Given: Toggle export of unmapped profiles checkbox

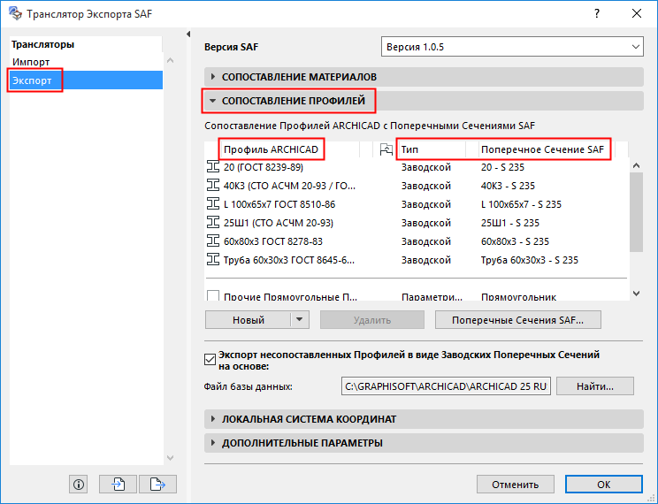Looking at the screenshot, I should [x=210, y=360].
